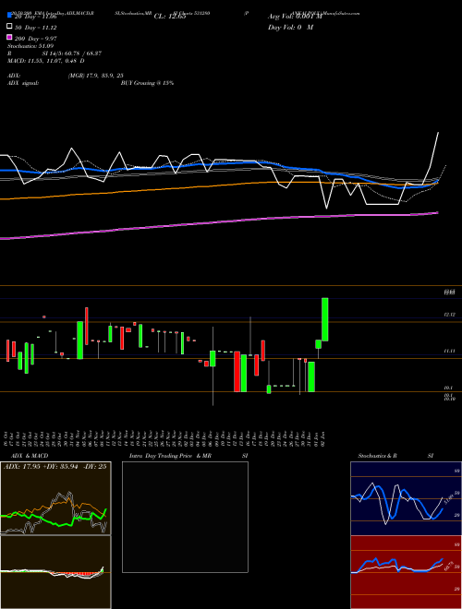Screen dimensions: 462x609
Task: Select the 'MACD: 11.55, 11.07, 0.48 D' line
Action: pyautogui.click(x=46, y=61)
